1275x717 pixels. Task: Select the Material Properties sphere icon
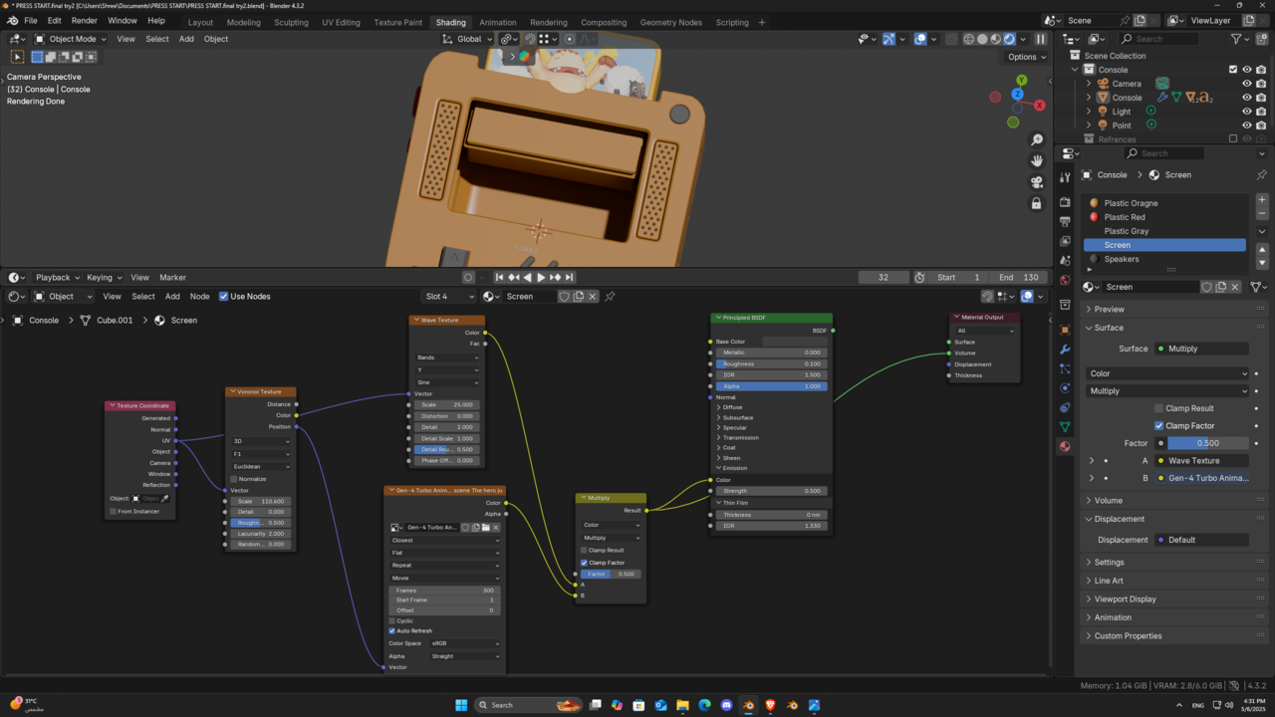coord(1064,448)
